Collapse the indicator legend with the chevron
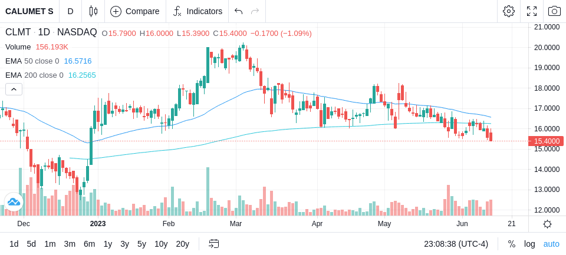Image resolution: width=566 pixels, height=255 pixels. pyautogui.click(x=14, y=89)
